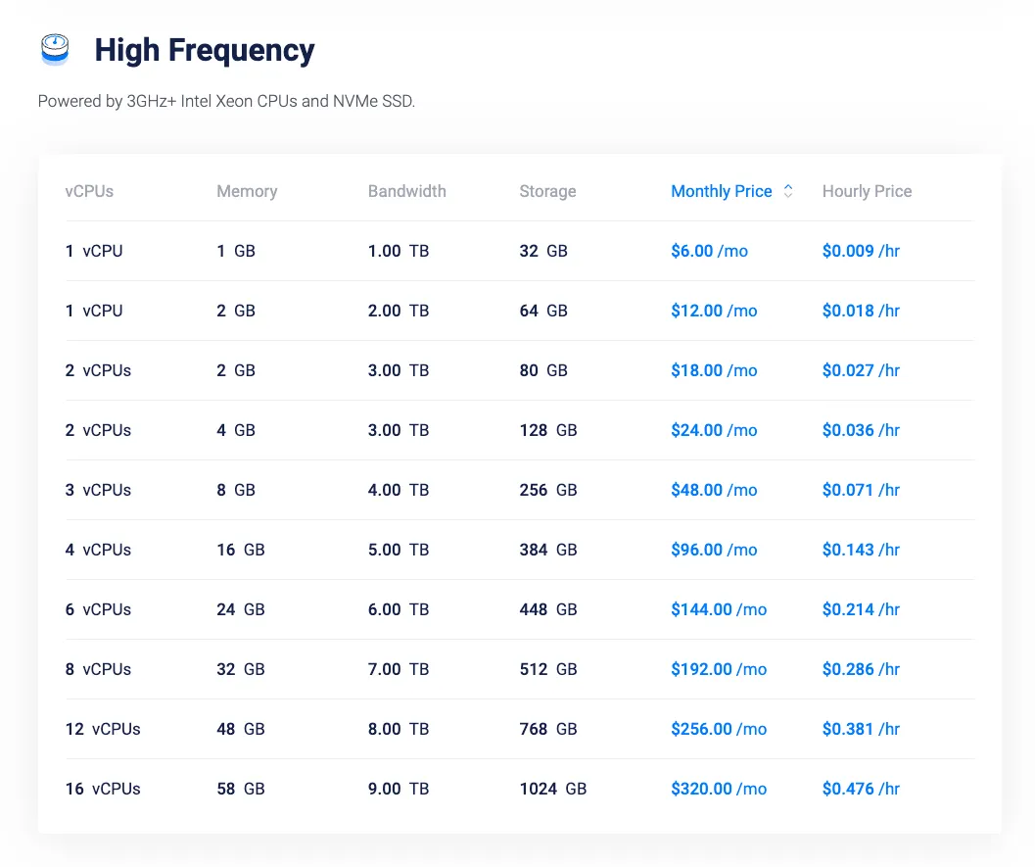Click the 16 vCPUs cell

103,789
